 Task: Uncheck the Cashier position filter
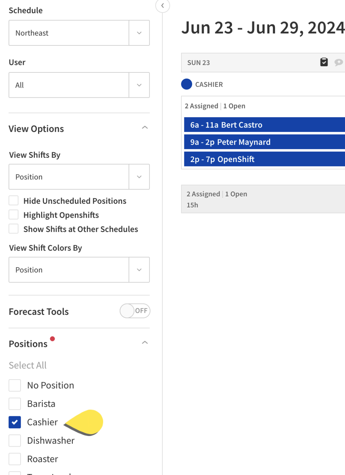(15, 422)
